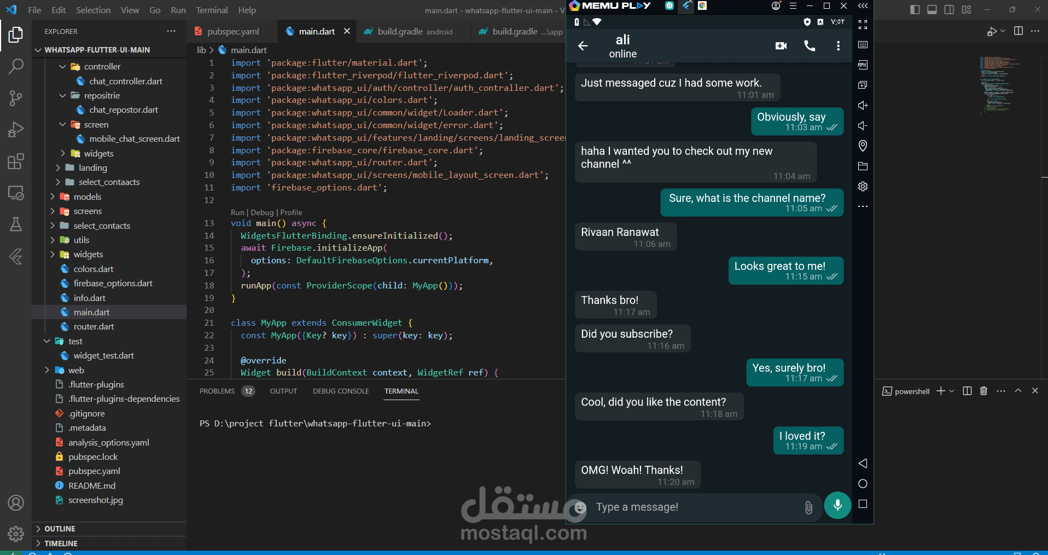The image size is (1048, 555).
Task: Toggle the primary side bar layout button
Action: (x=915, y=10)
